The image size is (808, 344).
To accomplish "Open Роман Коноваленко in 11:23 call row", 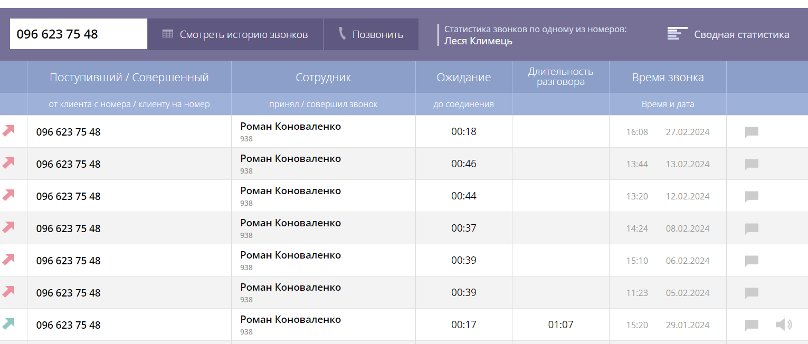I will pos(291,288).
